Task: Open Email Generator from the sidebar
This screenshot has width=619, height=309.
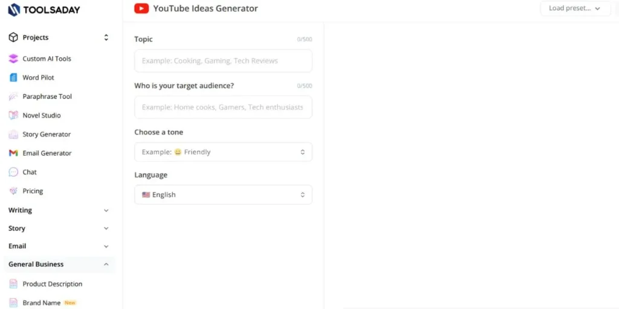Action: [47, 153]
